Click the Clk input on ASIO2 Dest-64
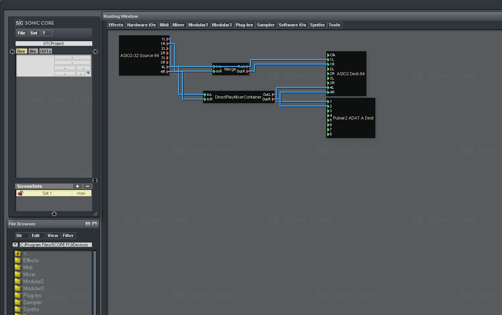The image size is (502, 315). pos(328,55)
